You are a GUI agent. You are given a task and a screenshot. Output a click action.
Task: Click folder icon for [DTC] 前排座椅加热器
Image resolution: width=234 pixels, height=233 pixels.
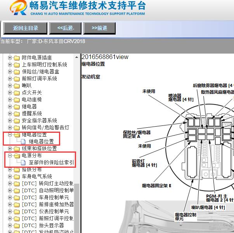pos(17,205)
